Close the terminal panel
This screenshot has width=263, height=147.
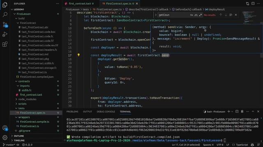(x=258, y=111)
